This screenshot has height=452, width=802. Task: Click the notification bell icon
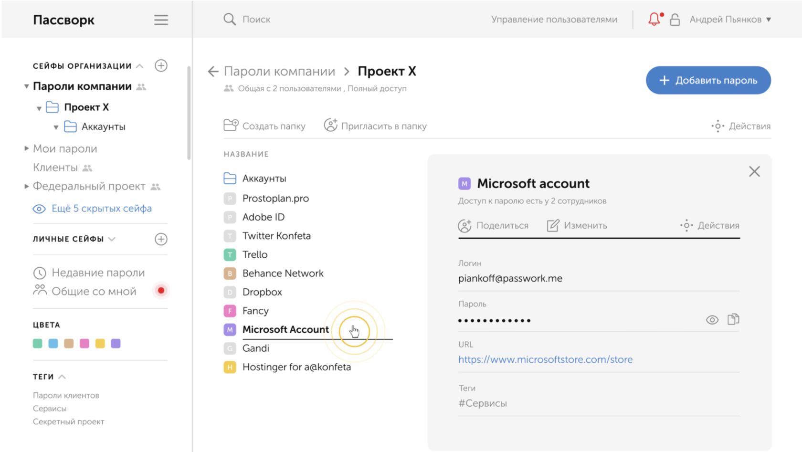click(x=654, y=20)
